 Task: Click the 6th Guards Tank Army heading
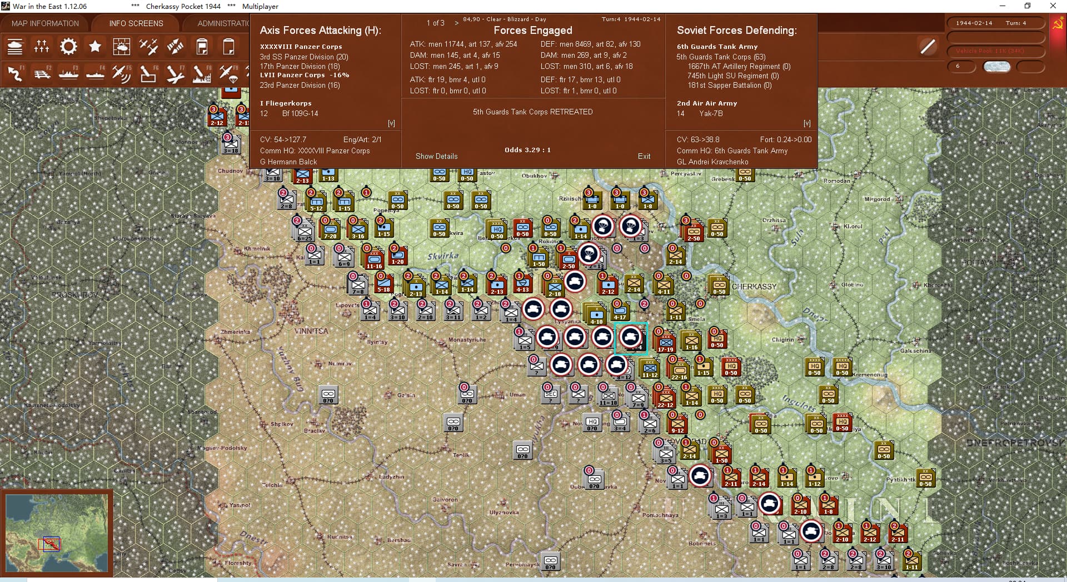point(717,47)
